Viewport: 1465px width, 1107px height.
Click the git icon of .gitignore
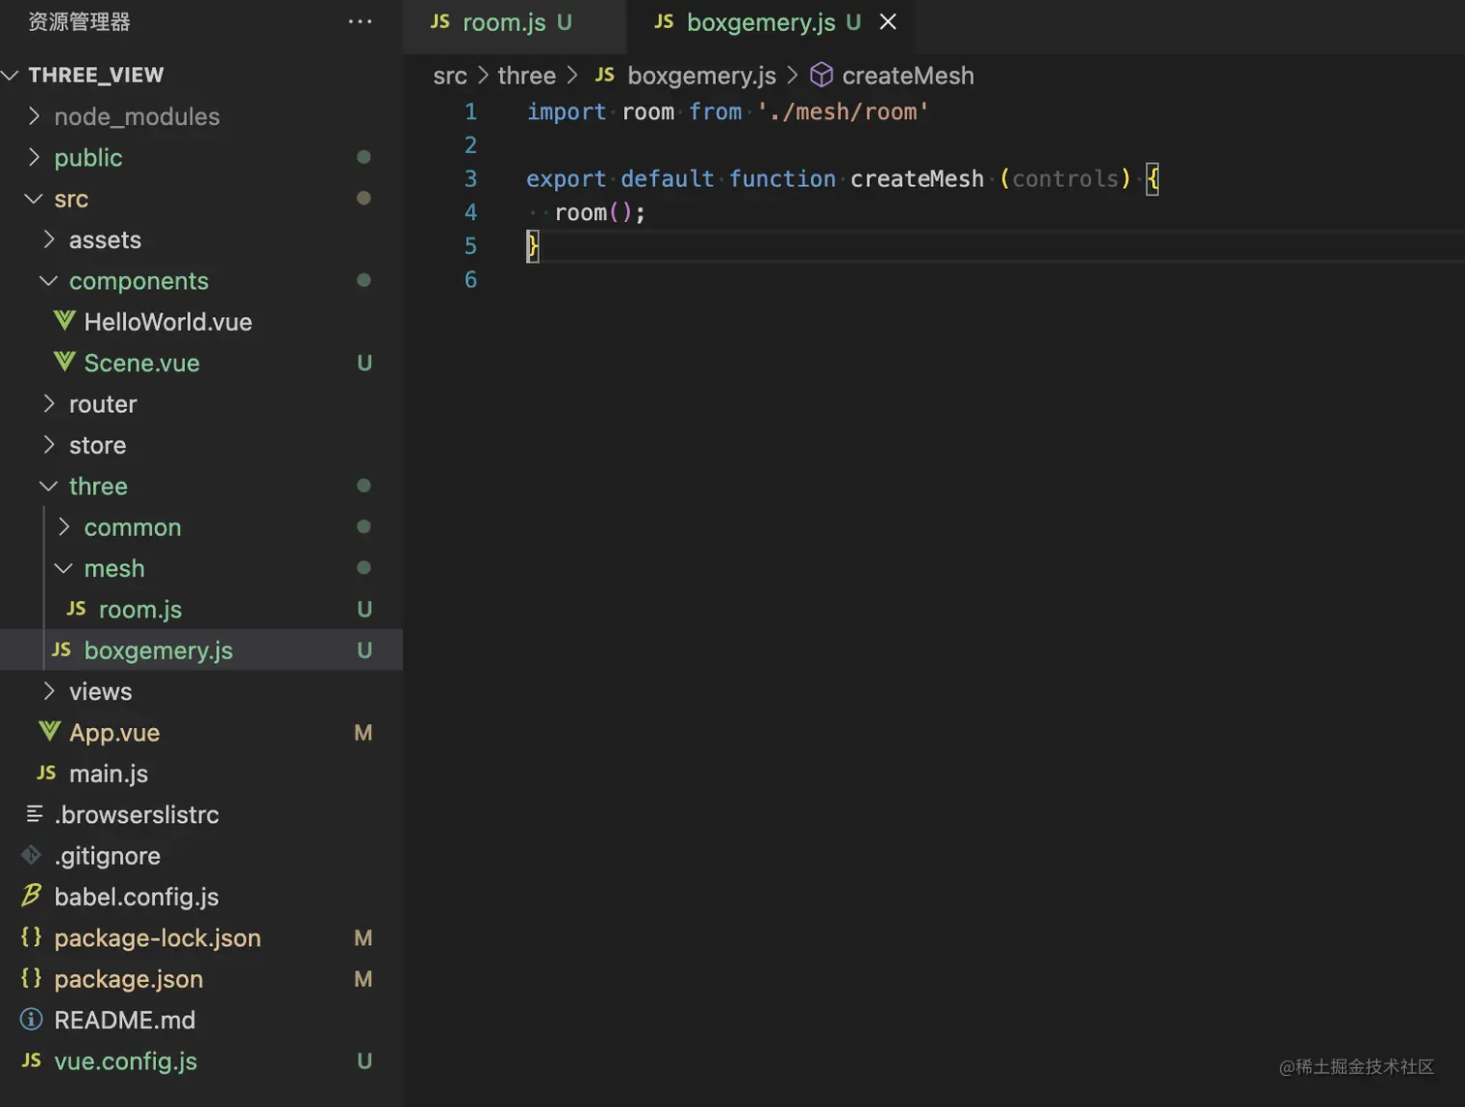[x=31, y=854]
